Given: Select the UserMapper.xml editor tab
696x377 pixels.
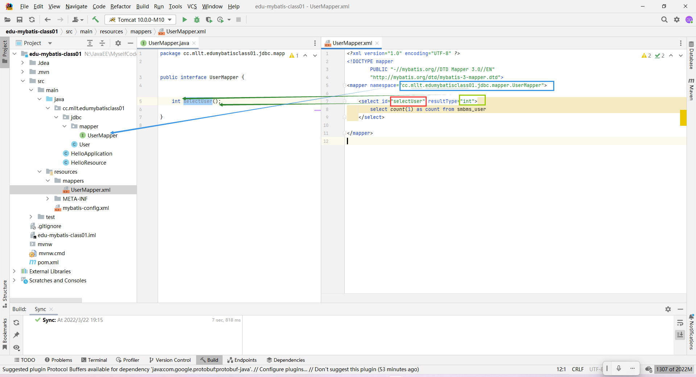Looking at the screenshot, I should click(x=352, y=43).
